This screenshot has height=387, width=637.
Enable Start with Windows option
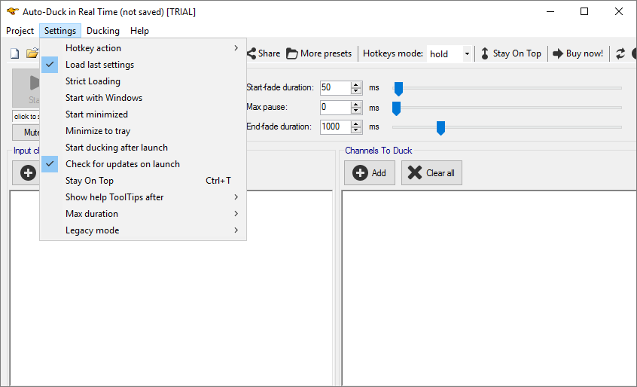click(103, 98)
